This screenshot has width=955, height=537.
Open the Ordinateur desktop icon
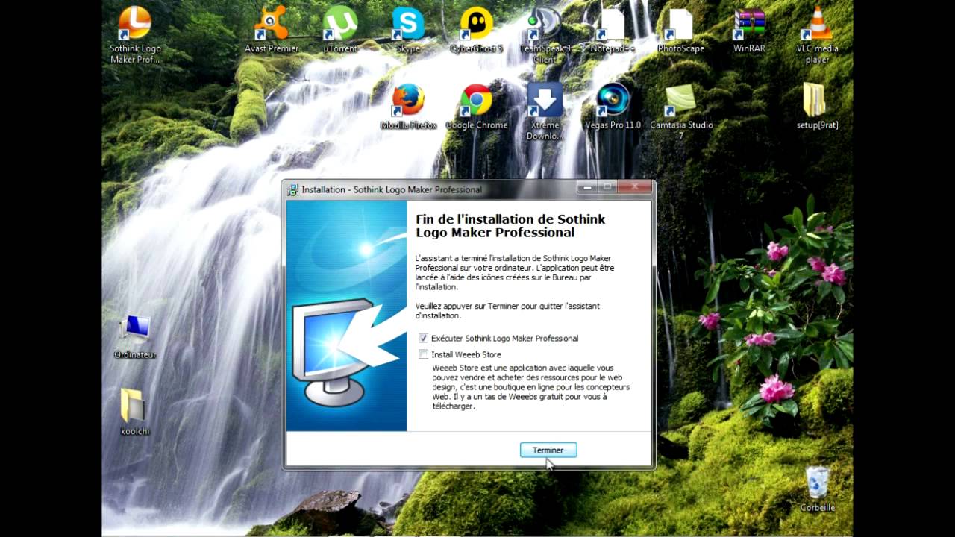tap(135, 337)
